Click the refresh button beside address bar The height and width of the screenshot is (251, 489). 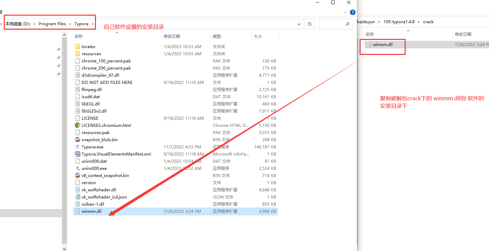coord(310,24)
